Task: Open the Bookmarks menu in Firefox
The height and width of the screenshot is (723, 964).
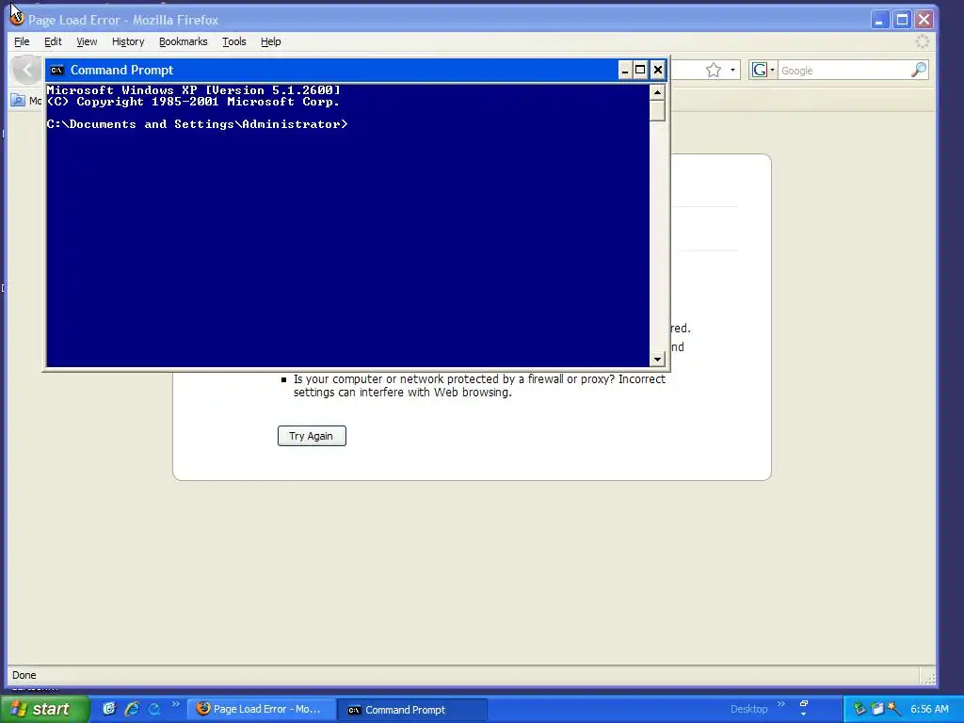Action: (184, 41)
